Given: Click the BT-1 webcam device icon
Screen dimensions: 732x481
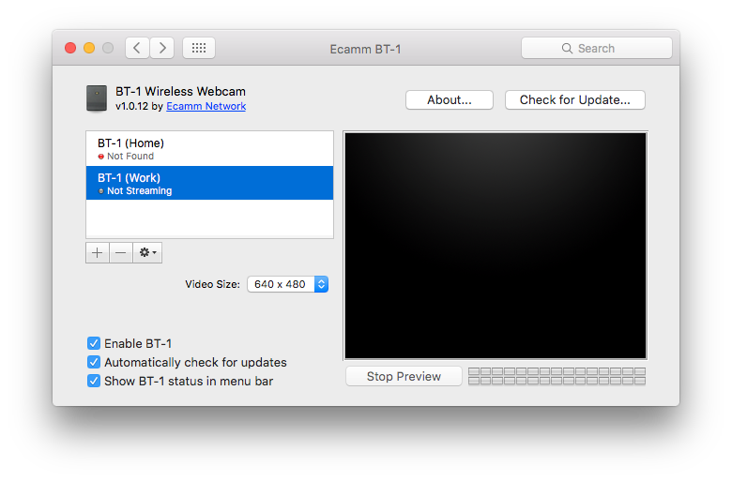Looking at the screenshot, I should (x=96, y=98).
